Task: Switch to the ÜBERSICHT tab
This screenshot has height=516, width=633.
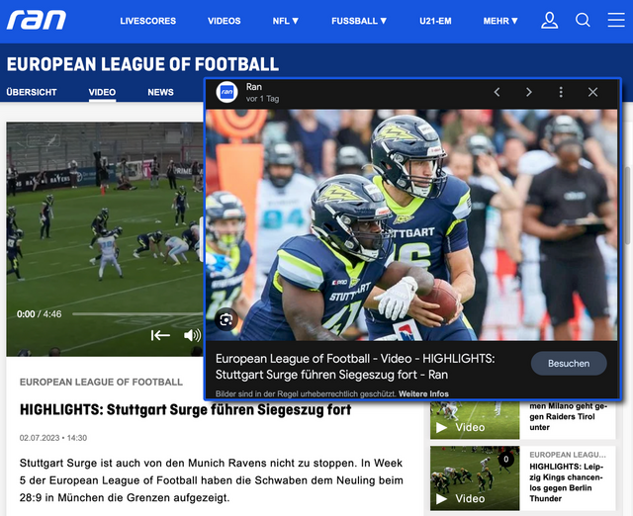Action: coord(32,92)
